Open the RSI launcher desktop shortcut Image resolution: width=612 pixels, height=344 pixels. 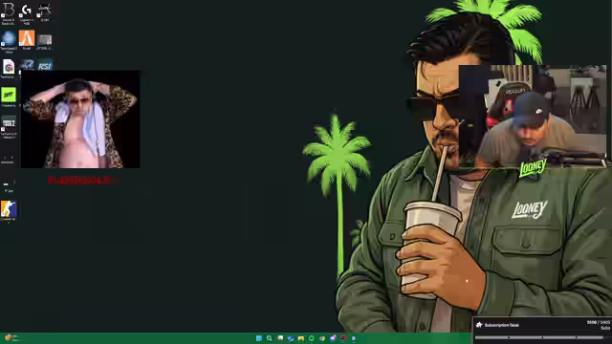point(45,66)
